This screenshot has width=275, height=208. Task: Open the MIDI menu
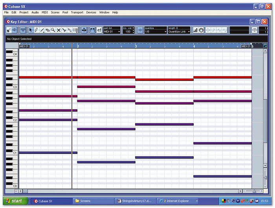45,13
